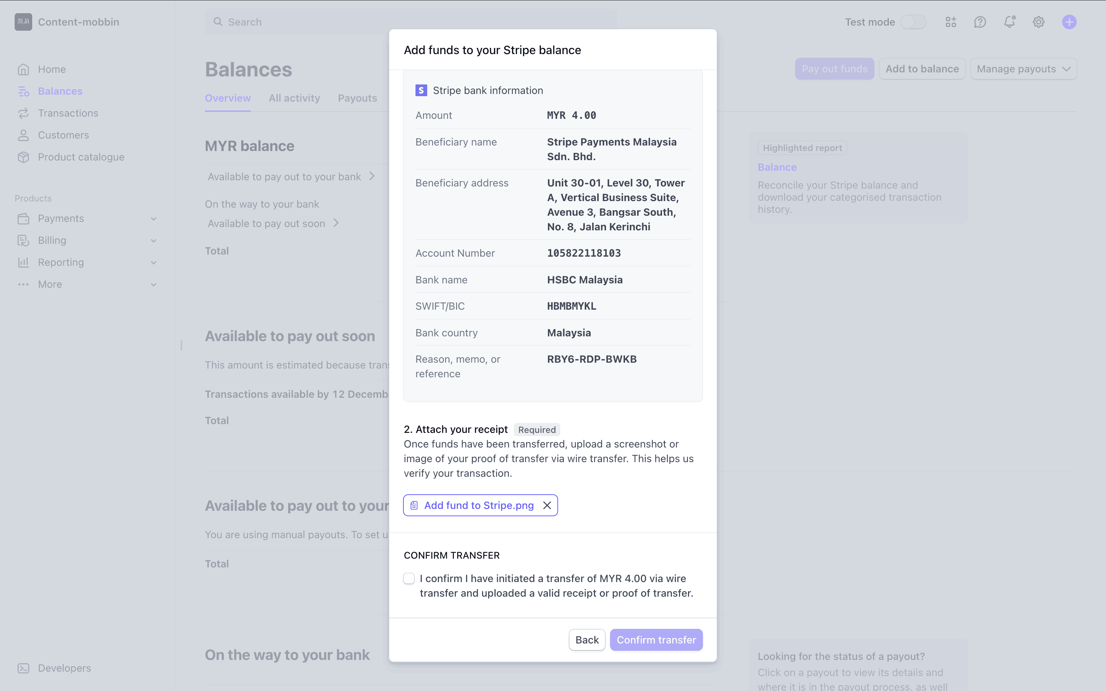Open the apps grid icon
The height and width of the screenshot is (691, 1106).
click(x=951, y=22)
